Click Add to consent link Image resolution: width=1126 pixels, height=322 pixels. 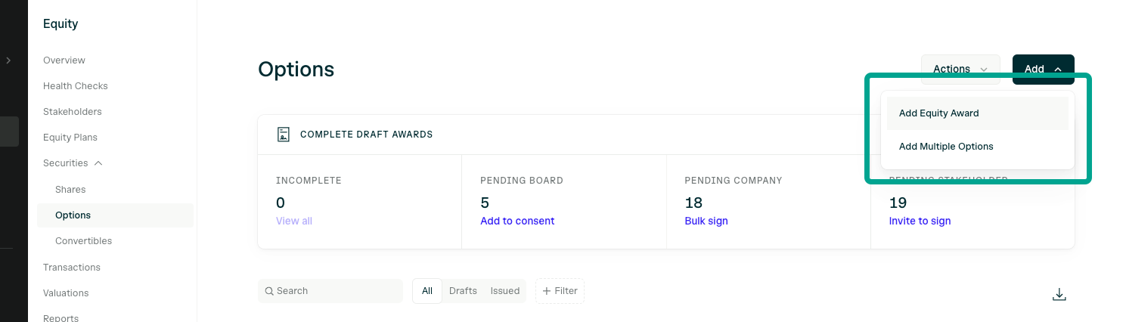517,221
